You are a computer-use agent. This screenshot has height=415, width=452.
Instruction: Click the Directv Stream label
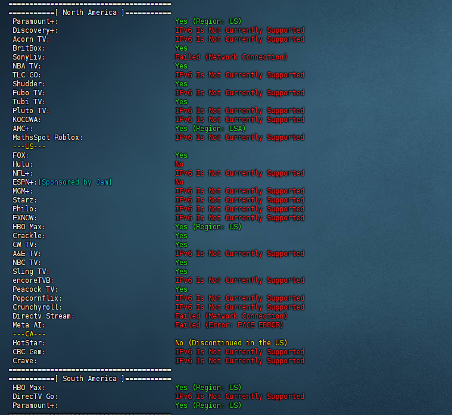(43, 316)
